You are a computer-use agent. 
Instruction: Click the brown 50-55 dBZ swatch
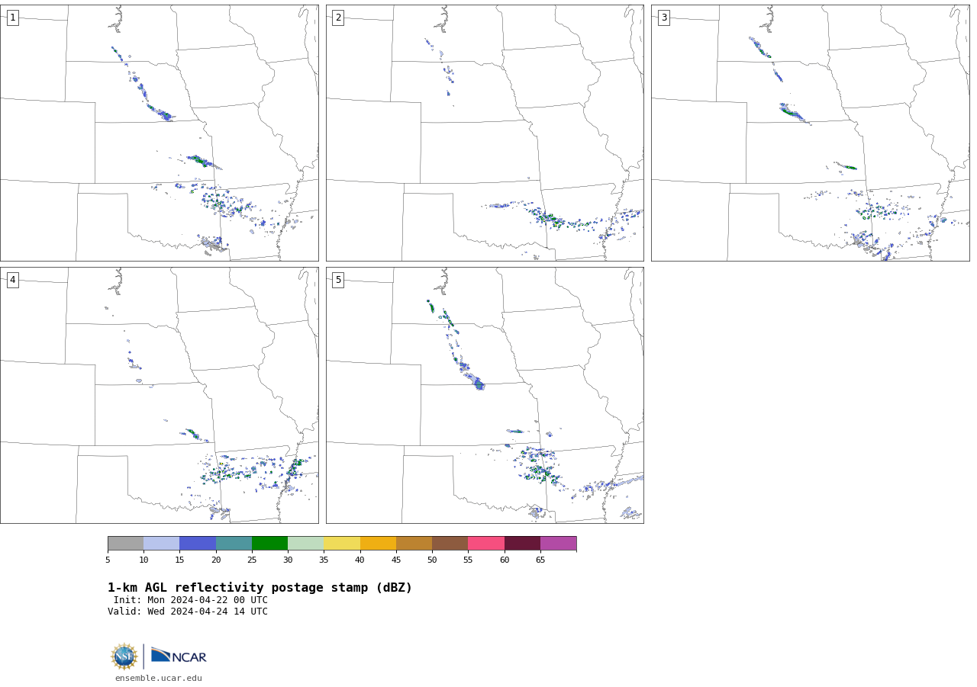450,544
